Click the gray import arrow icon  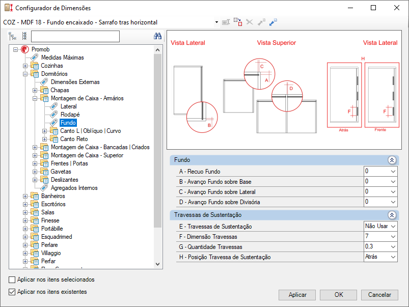[x=261, y=22]
